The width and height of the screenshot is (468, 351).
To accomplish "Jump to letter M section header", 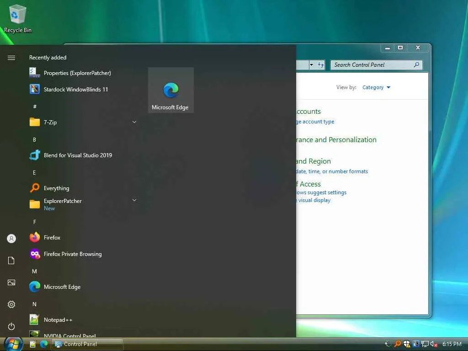I will pyautogui.click(x=34, y=271).
